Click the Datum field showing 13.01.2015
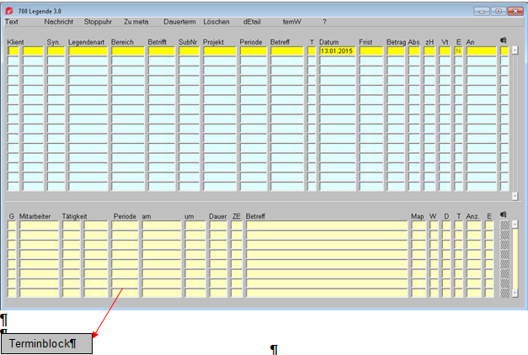This screenshot has width=528, height=355. click(337, 51)
